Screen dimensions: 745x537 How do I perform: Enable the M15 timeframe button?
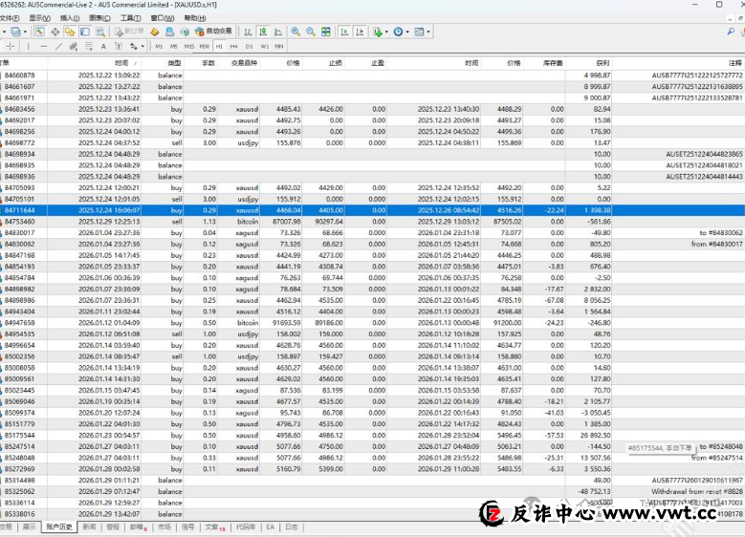click(x=189, y=46)
